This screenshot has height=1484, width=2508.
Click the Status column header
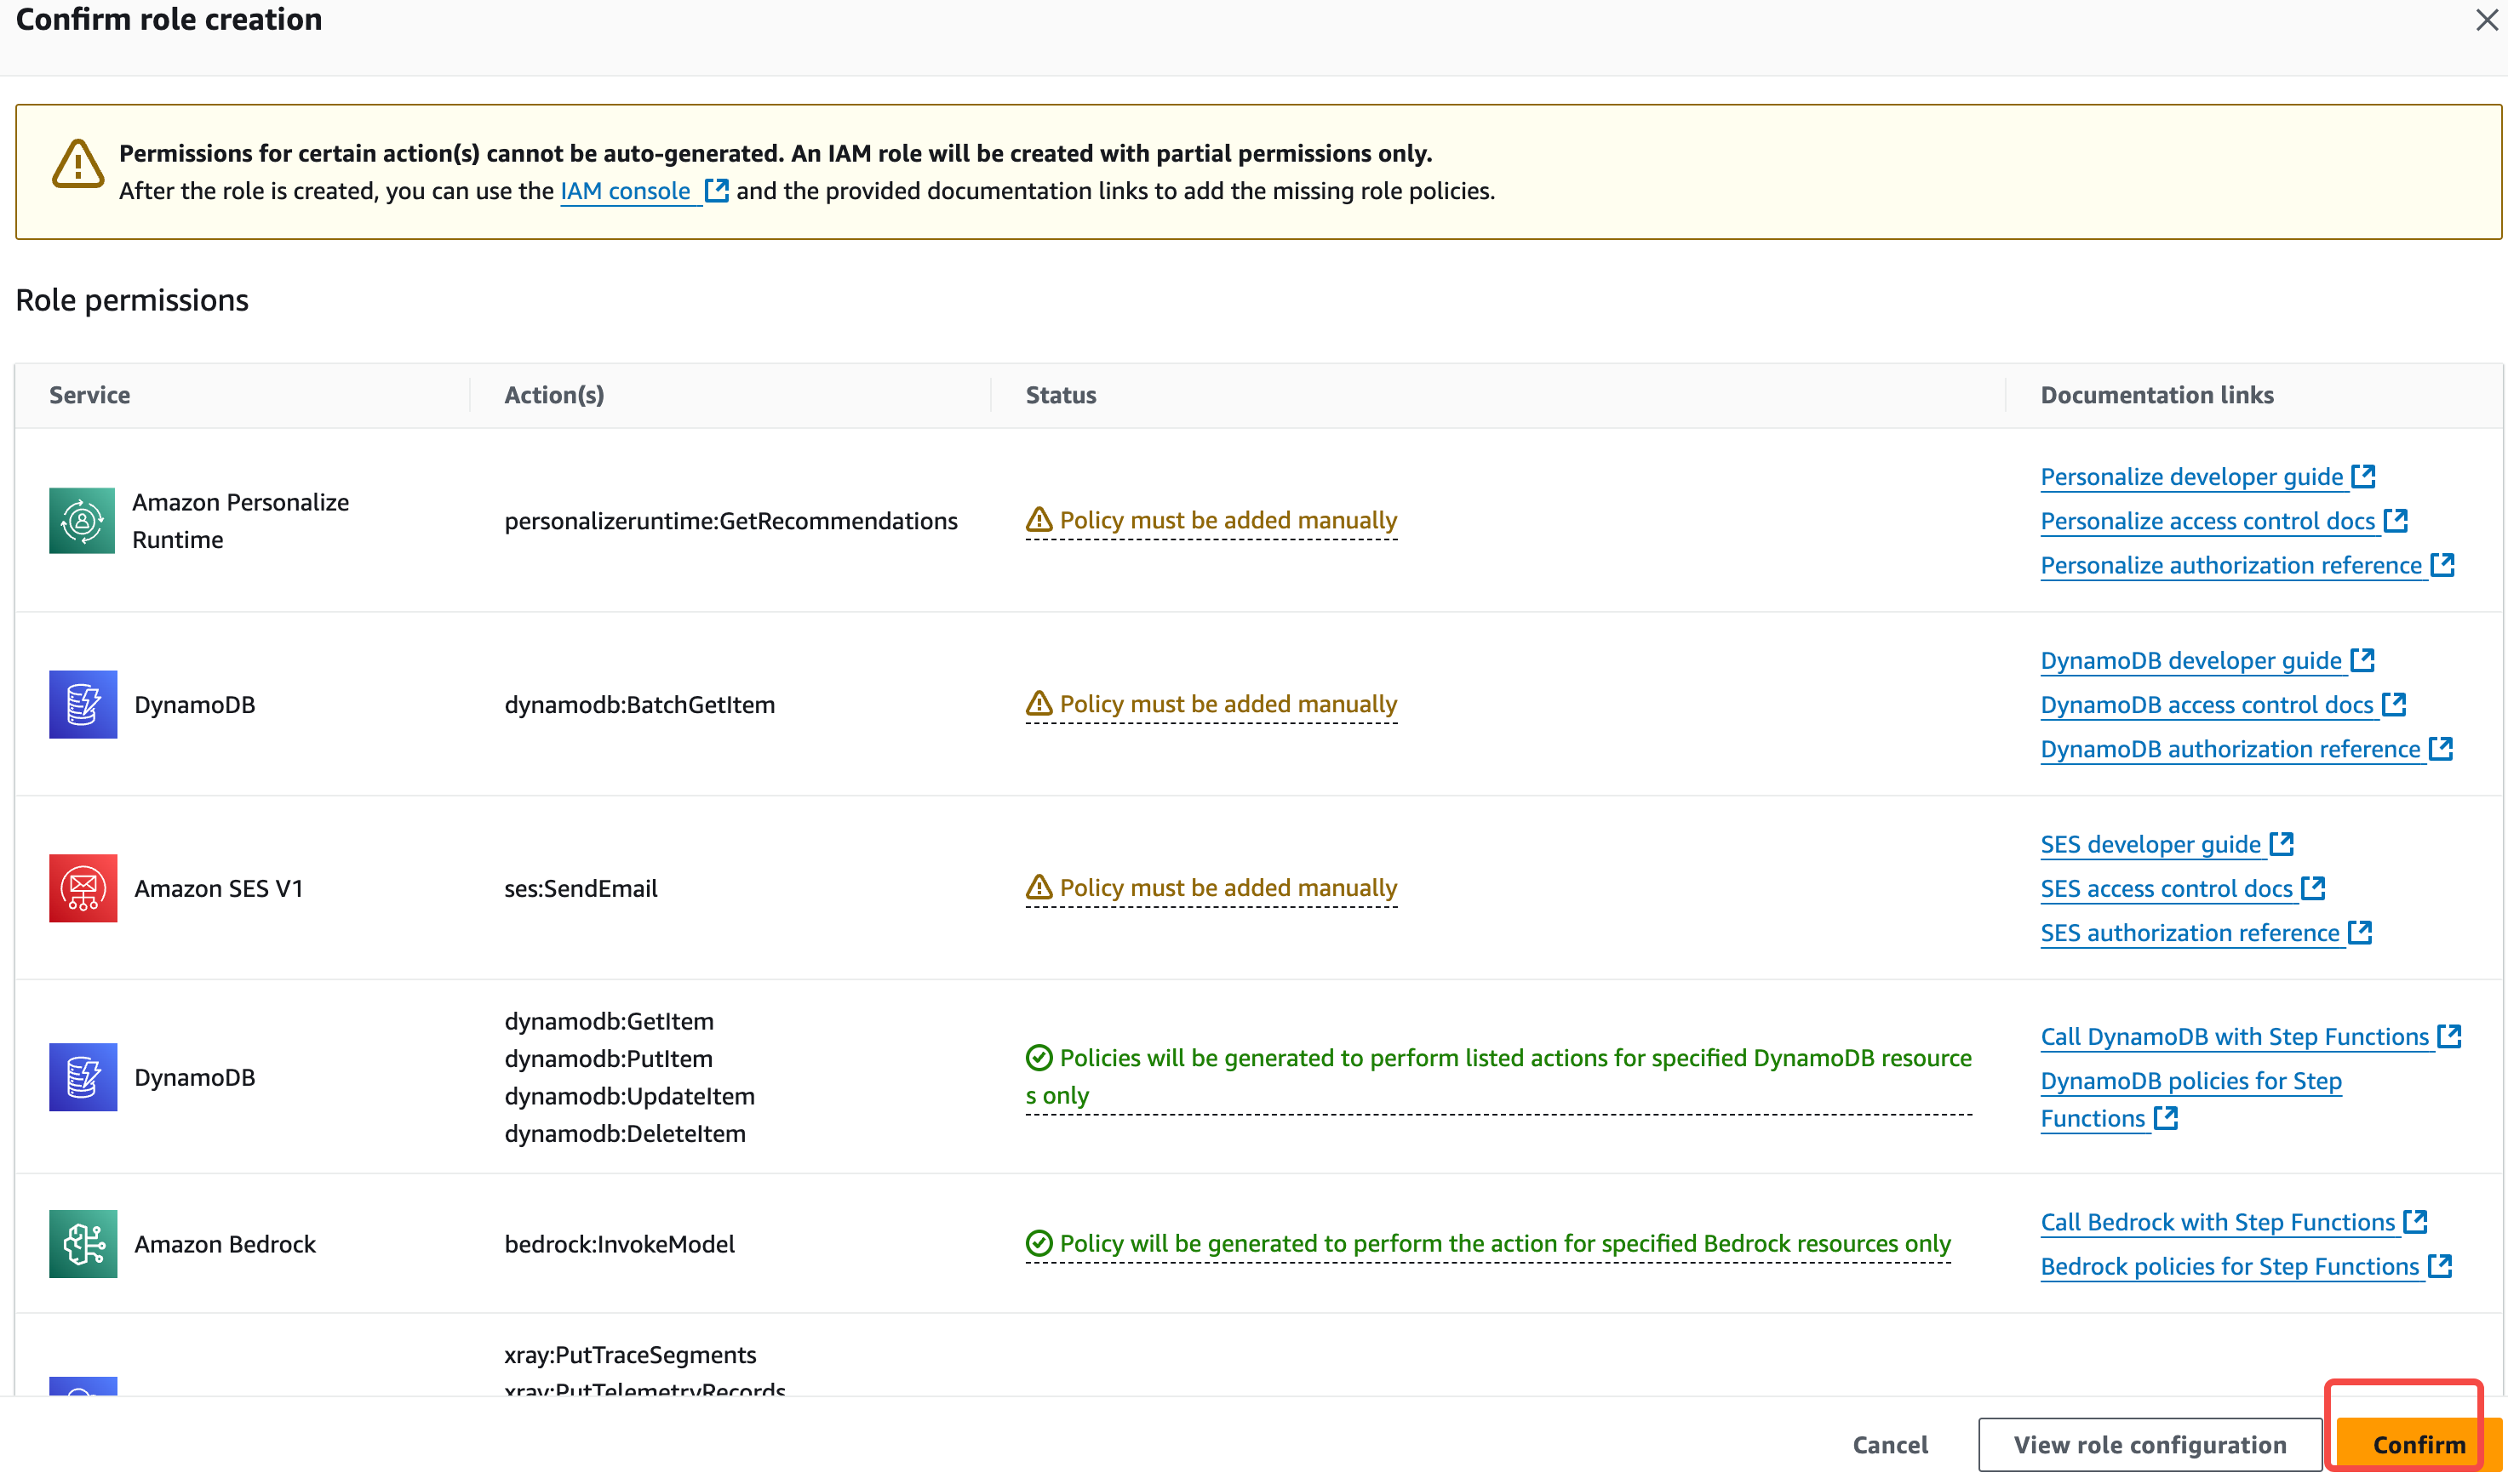[x=1061, y=395]
